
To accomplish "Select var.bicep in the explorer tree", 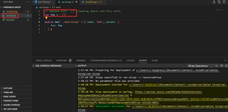I will (11, 16).
